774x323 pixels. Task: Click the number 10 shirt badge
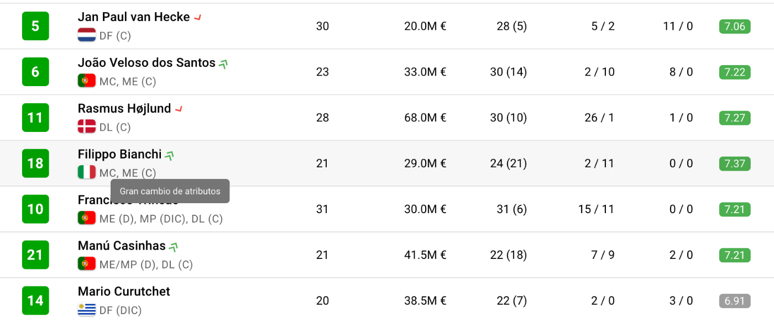[x=35, y=209]
